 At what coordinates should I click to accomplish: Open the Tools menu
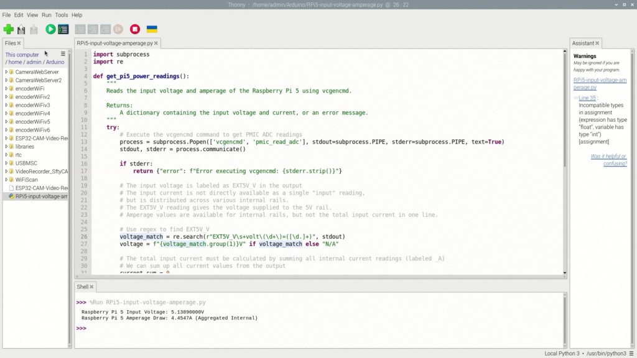[61, 15]
